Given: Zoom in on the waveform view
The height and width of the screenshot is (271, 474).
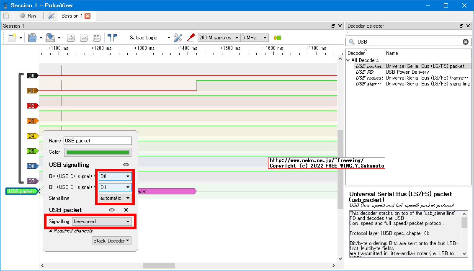Looking at the screenshot, I should [71, 37].
